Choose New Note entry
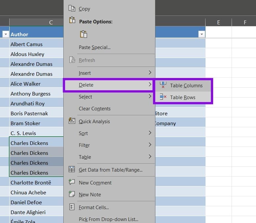The width and height of the screenshot is (256, 223). tap(109, 195)
